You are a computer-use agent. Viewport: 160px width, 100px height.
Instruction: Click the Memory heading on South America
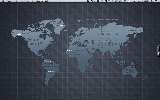click(x=48, y=61)
